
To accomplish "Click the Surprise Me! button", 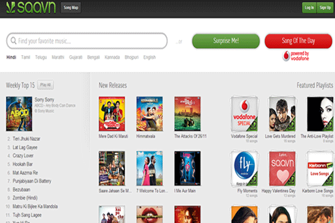I will click(226, 41).
